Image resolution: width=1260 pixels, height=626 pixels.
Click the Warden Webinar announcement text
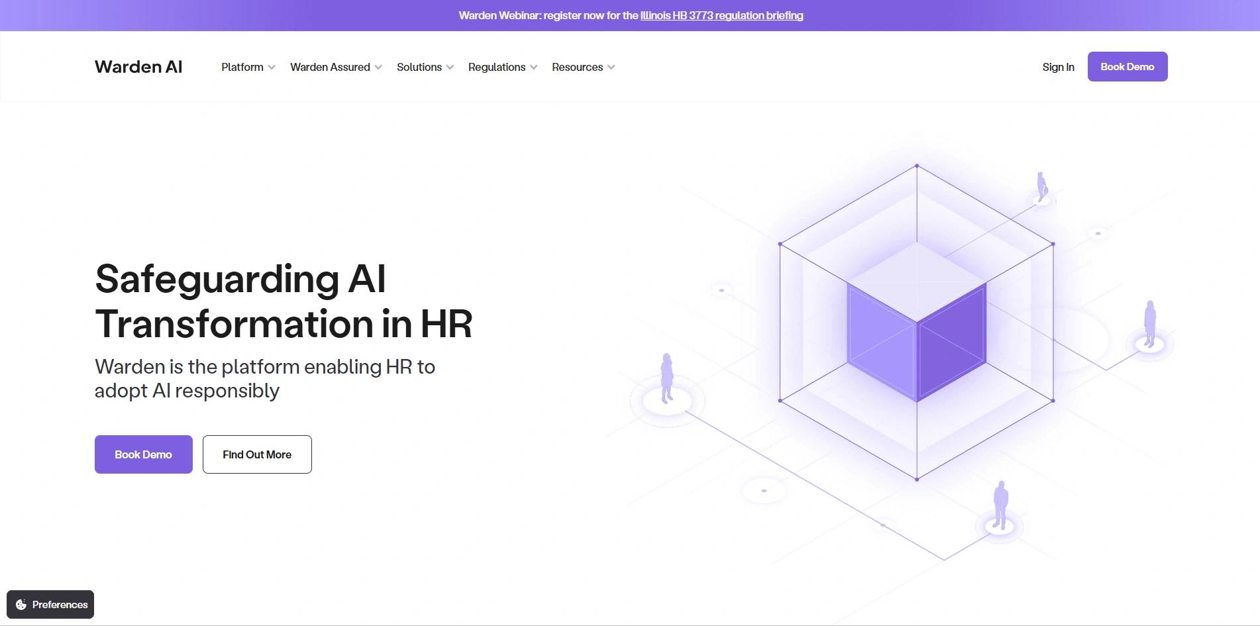[631, 15]
